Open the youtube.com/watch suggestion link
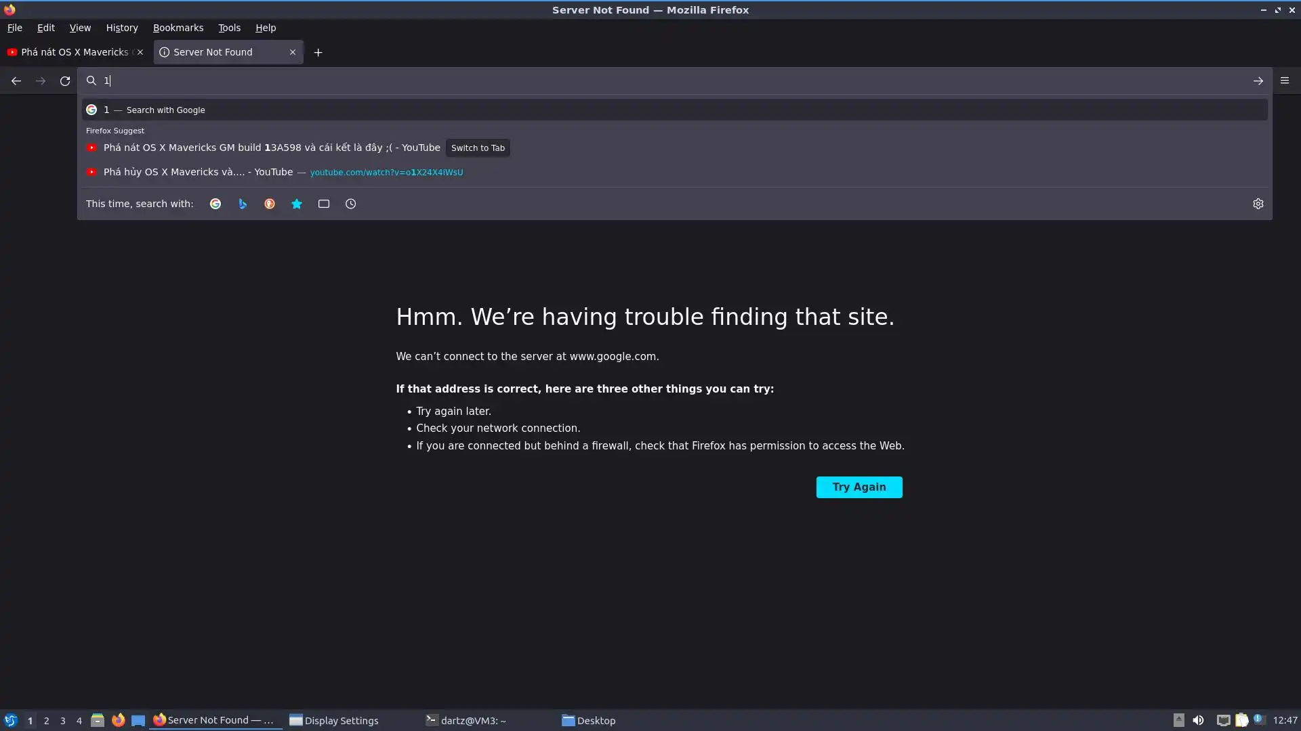The width and height of the screenshot is (1301, 731). tap(386, 173)
